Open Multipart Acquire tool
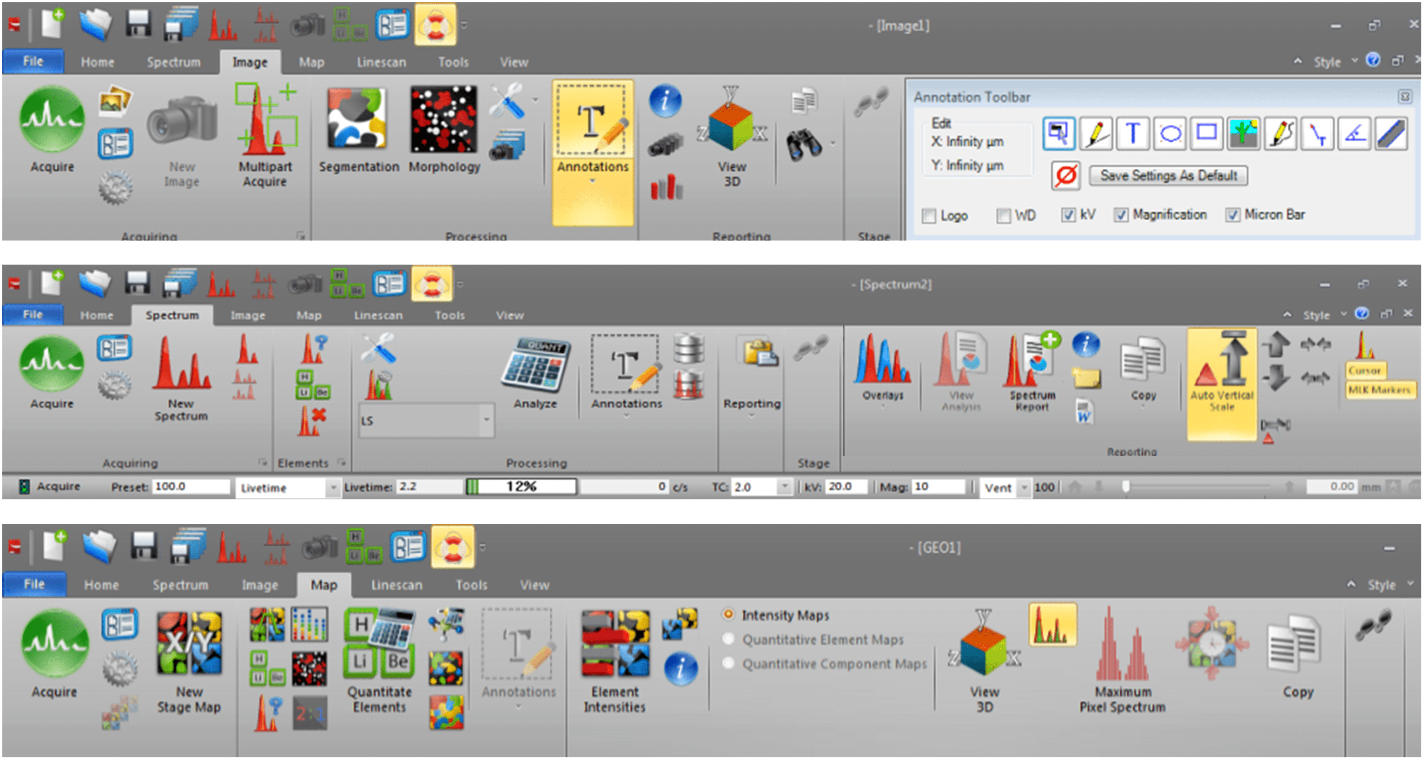 coord(265,135)
